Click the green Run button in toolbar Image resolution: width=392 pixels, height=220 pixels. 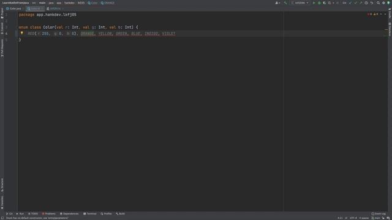pos(314,3)
